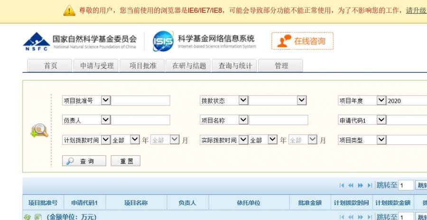
Task: Click the orange chat people icon
Action: 283,41
